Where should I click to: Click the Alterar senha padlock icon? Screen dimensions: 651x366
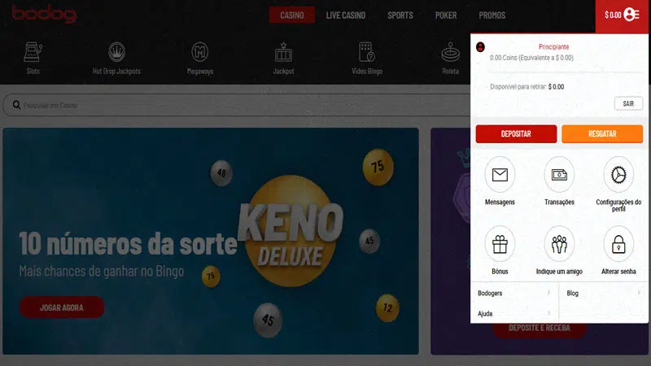[618, 243]
